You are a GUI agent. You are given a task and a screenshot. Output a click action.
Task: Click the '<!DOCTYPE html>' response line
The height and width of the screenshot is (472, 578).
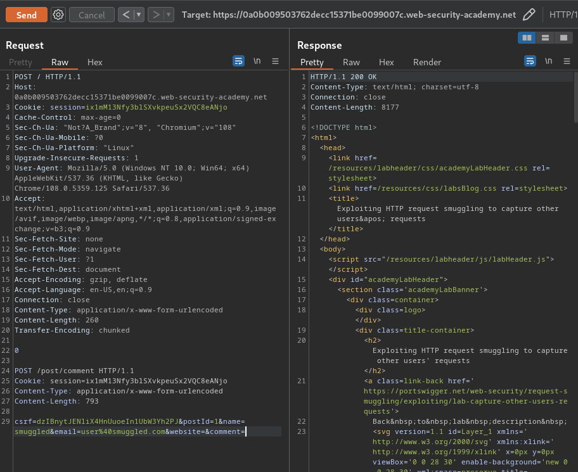coord(344,128)
